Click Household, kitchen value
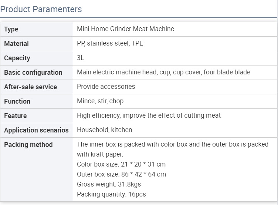Viewport: 278px width, 205px height. click(104, 130)
